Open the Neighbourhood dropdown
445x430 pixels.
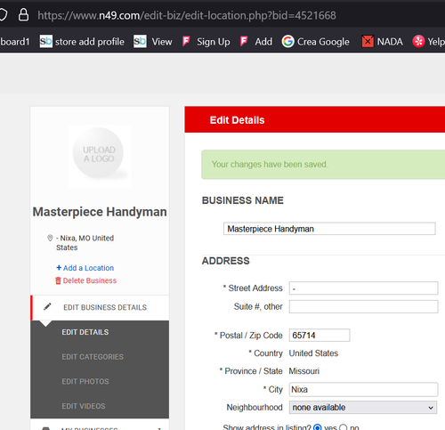pos(363,407)
